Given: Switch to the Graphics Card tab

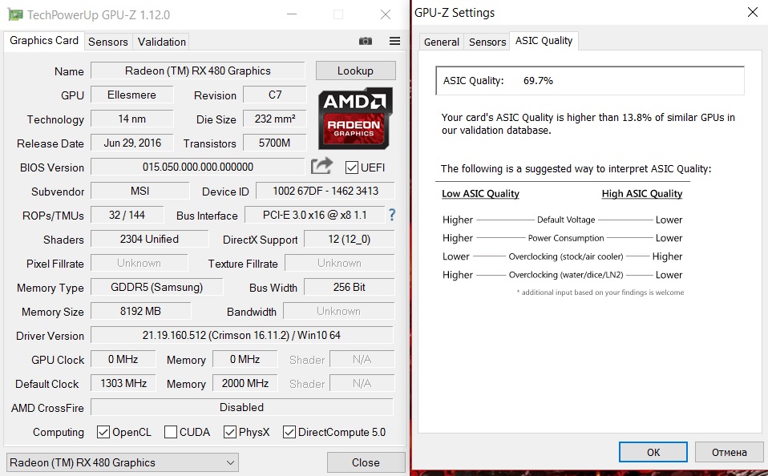Looking at the screenshot, I should point(44,41).
